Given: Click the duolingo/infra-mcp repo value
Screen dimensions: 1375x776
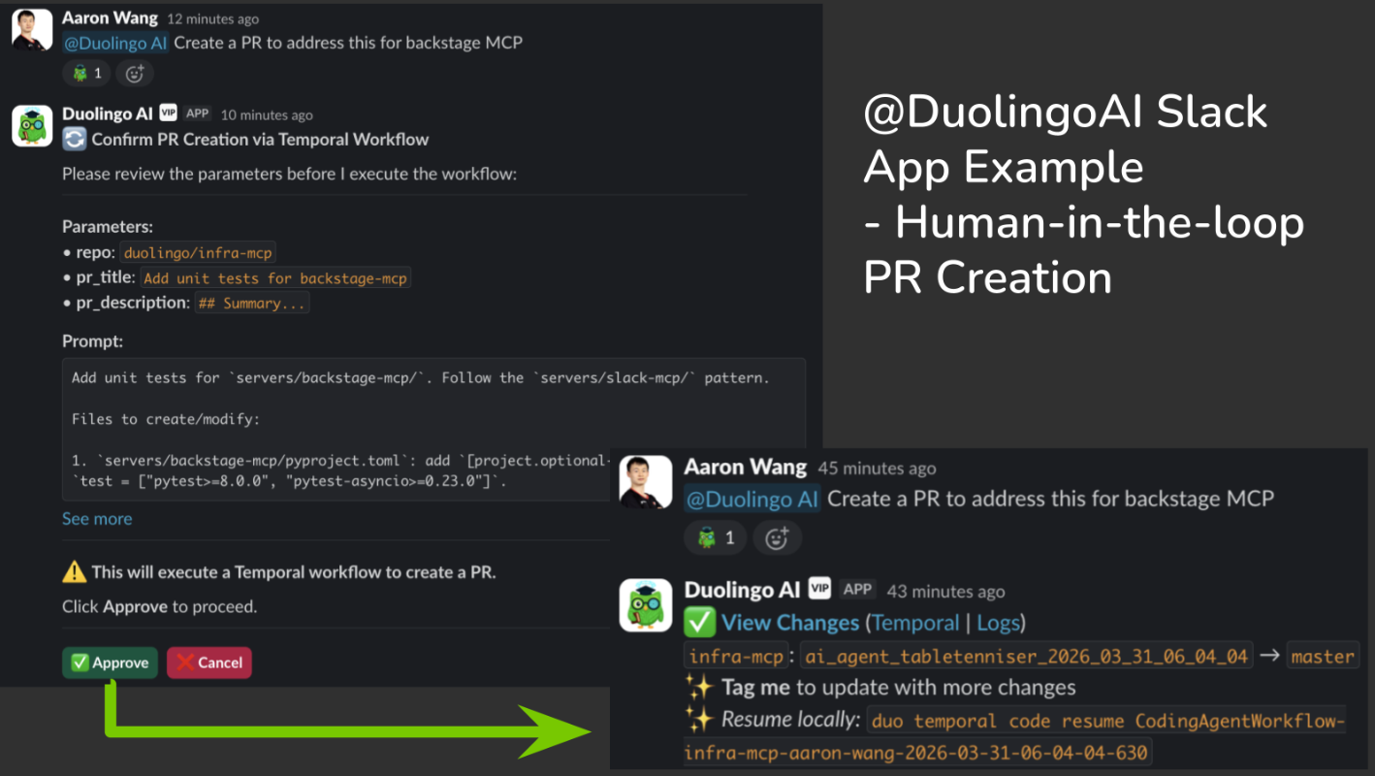Looking at the screenshot, I should point(198,253).
